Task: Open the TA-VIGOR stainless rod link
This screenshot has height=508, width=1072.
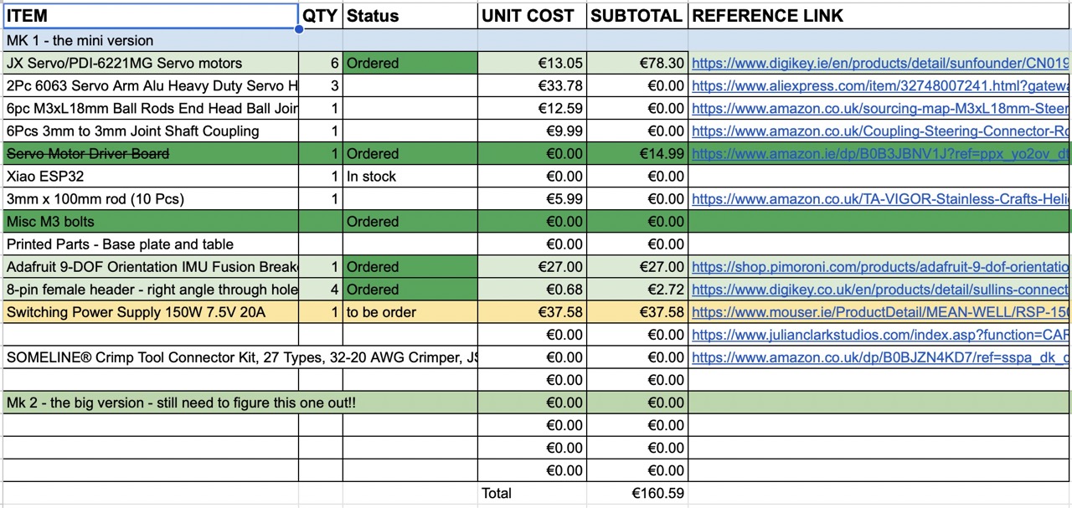Action: pyautogui.click(x=880, y=198)
